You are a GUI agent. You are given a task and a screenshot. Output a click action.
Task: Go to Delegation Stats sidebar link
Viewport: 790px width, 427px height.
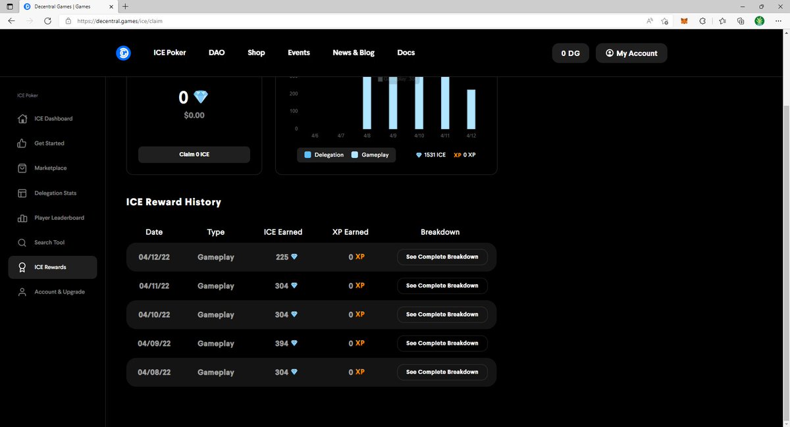55,193
